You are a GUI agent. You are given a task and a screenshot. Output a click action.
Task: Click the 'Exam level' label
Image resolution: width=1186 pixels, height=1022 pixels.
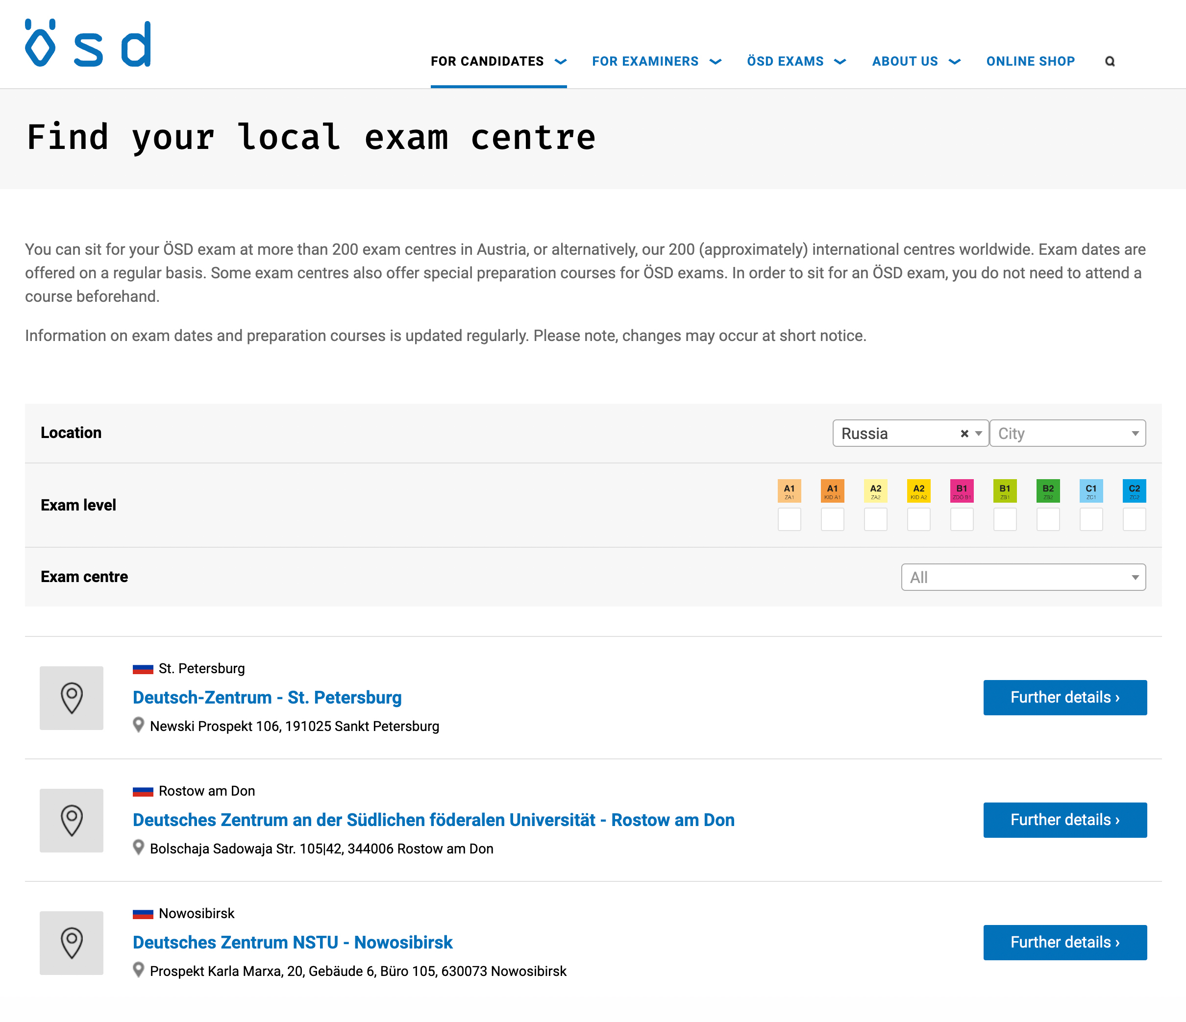pyautogui.click(x=78, y=505)
